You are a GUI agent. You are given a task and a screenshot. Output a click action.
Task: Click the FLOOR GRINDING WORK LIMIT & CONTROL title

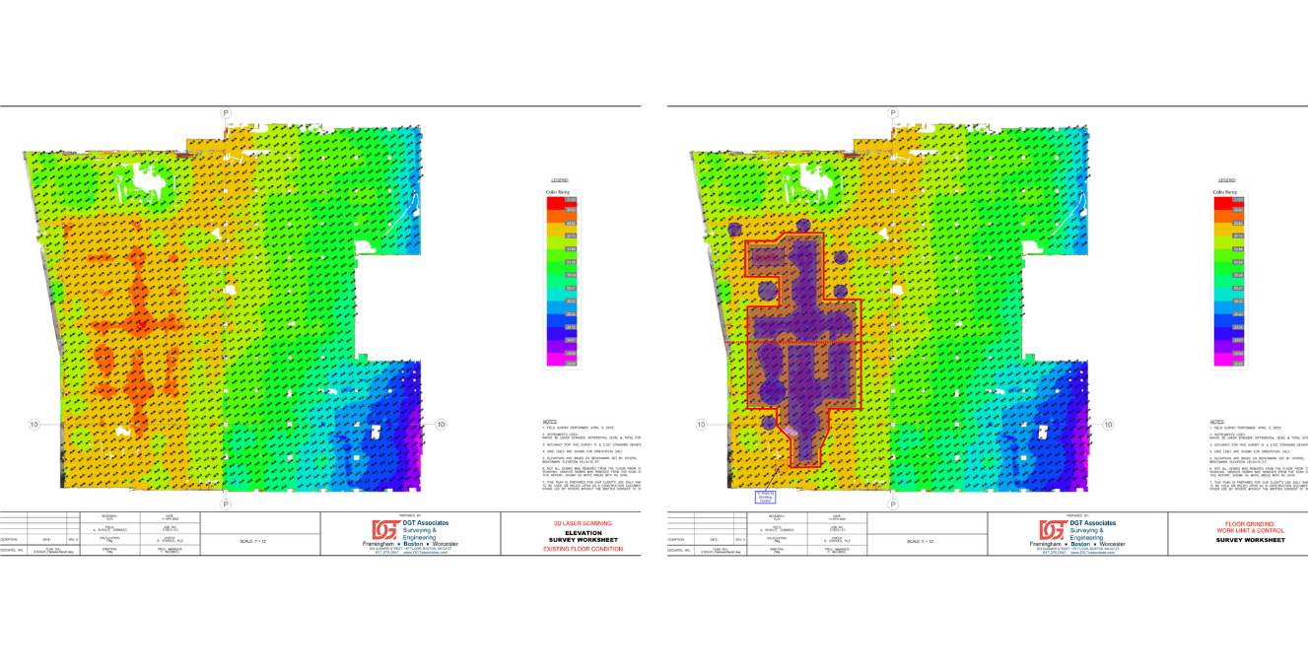click(1250, 527)
